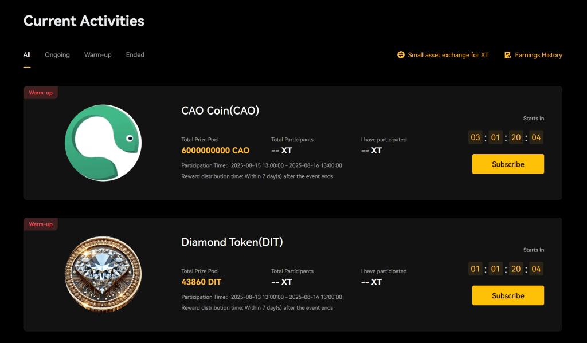This screenshot has width=587, height=343.
Task: Open Small asset exchange for XT link
Action: [448, 55]
